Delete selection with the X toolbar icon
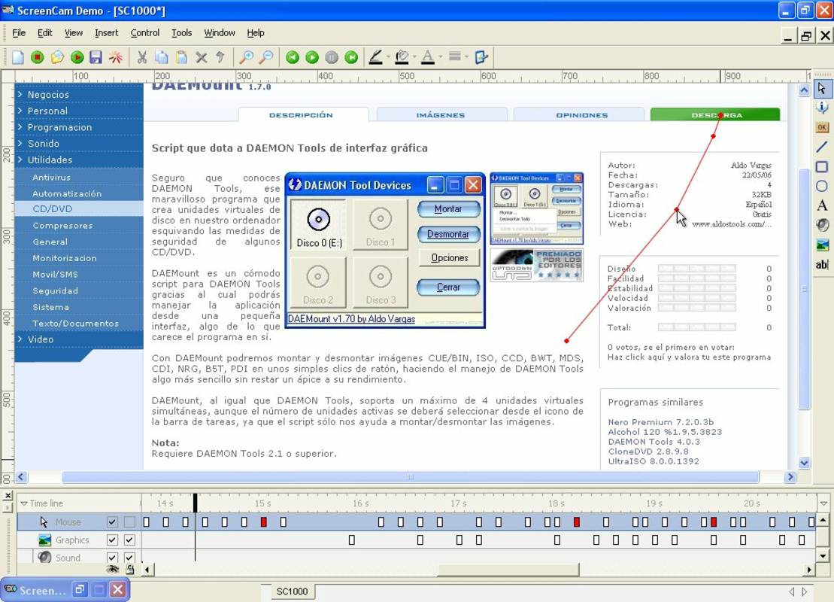834x602 pixels. click(x=201, y=57)
